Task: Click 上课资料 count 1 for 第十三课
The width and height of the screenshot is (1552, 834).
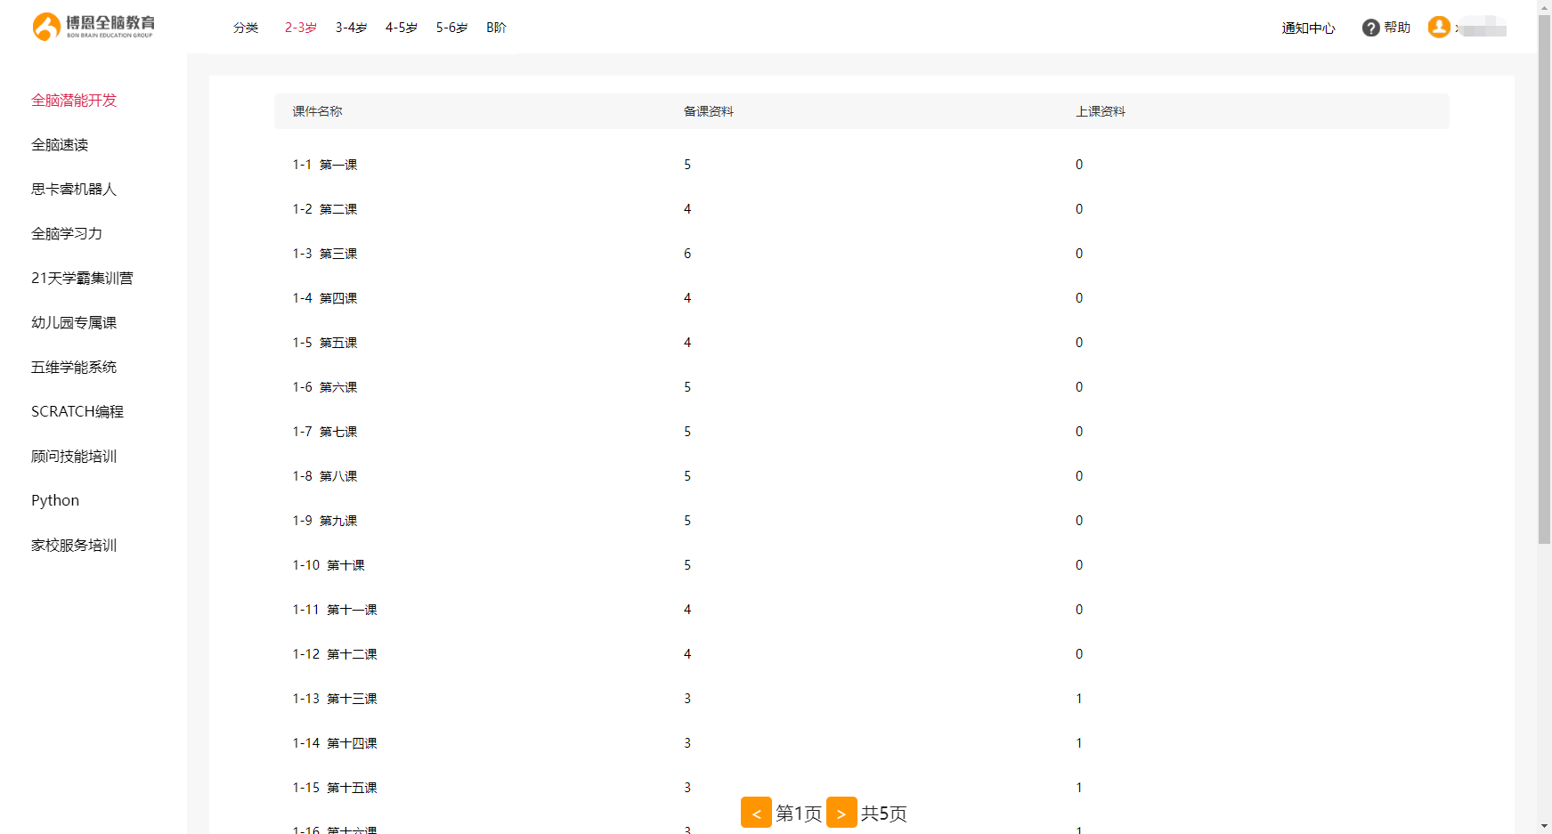Action: pos(1079,699)
